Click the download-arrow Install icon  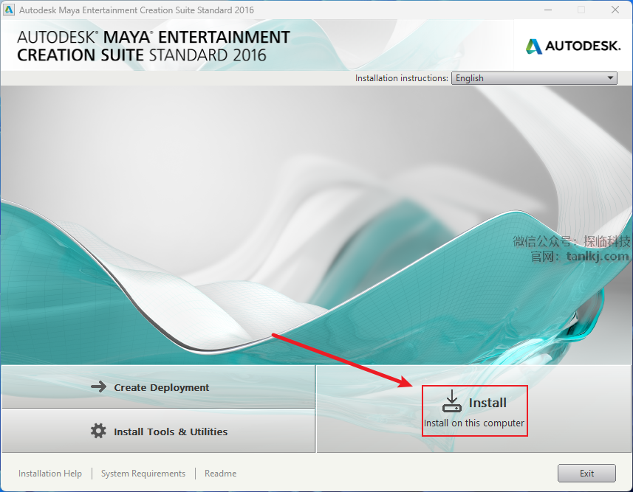point(452,401)
